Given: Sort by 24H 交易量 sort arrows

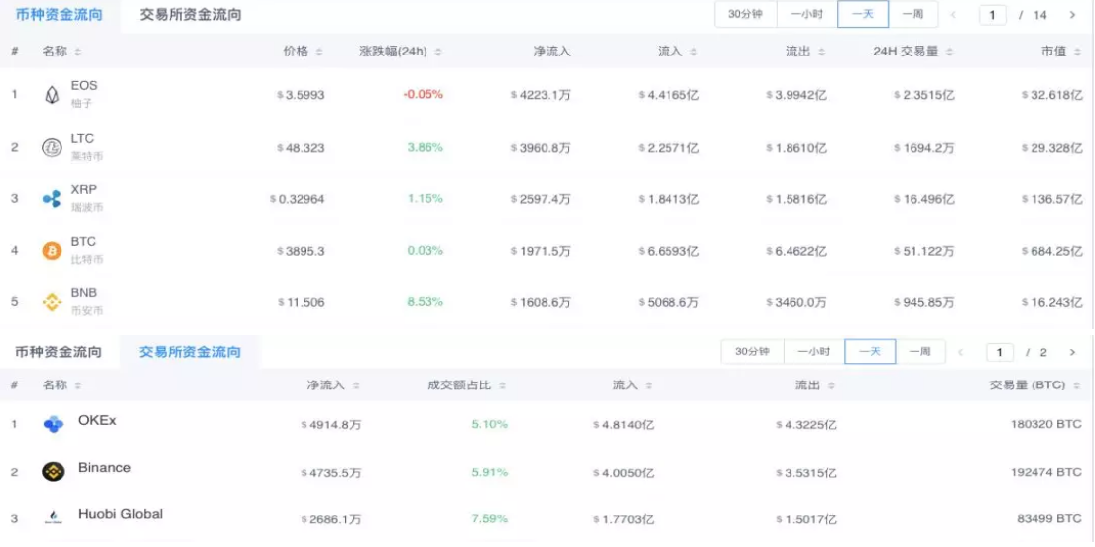Looking at the screenshot, I should [x=949, y=53].
